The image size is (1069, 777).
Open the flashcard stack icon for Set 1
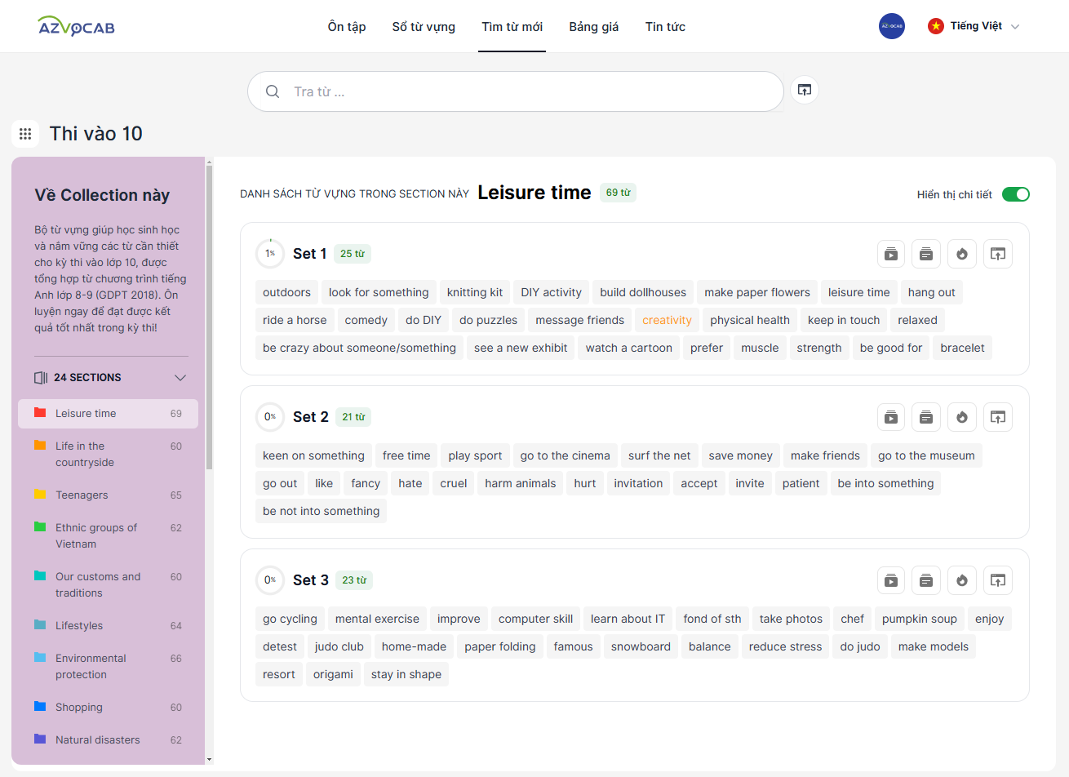pyautogui.click(x=926, y=254)
